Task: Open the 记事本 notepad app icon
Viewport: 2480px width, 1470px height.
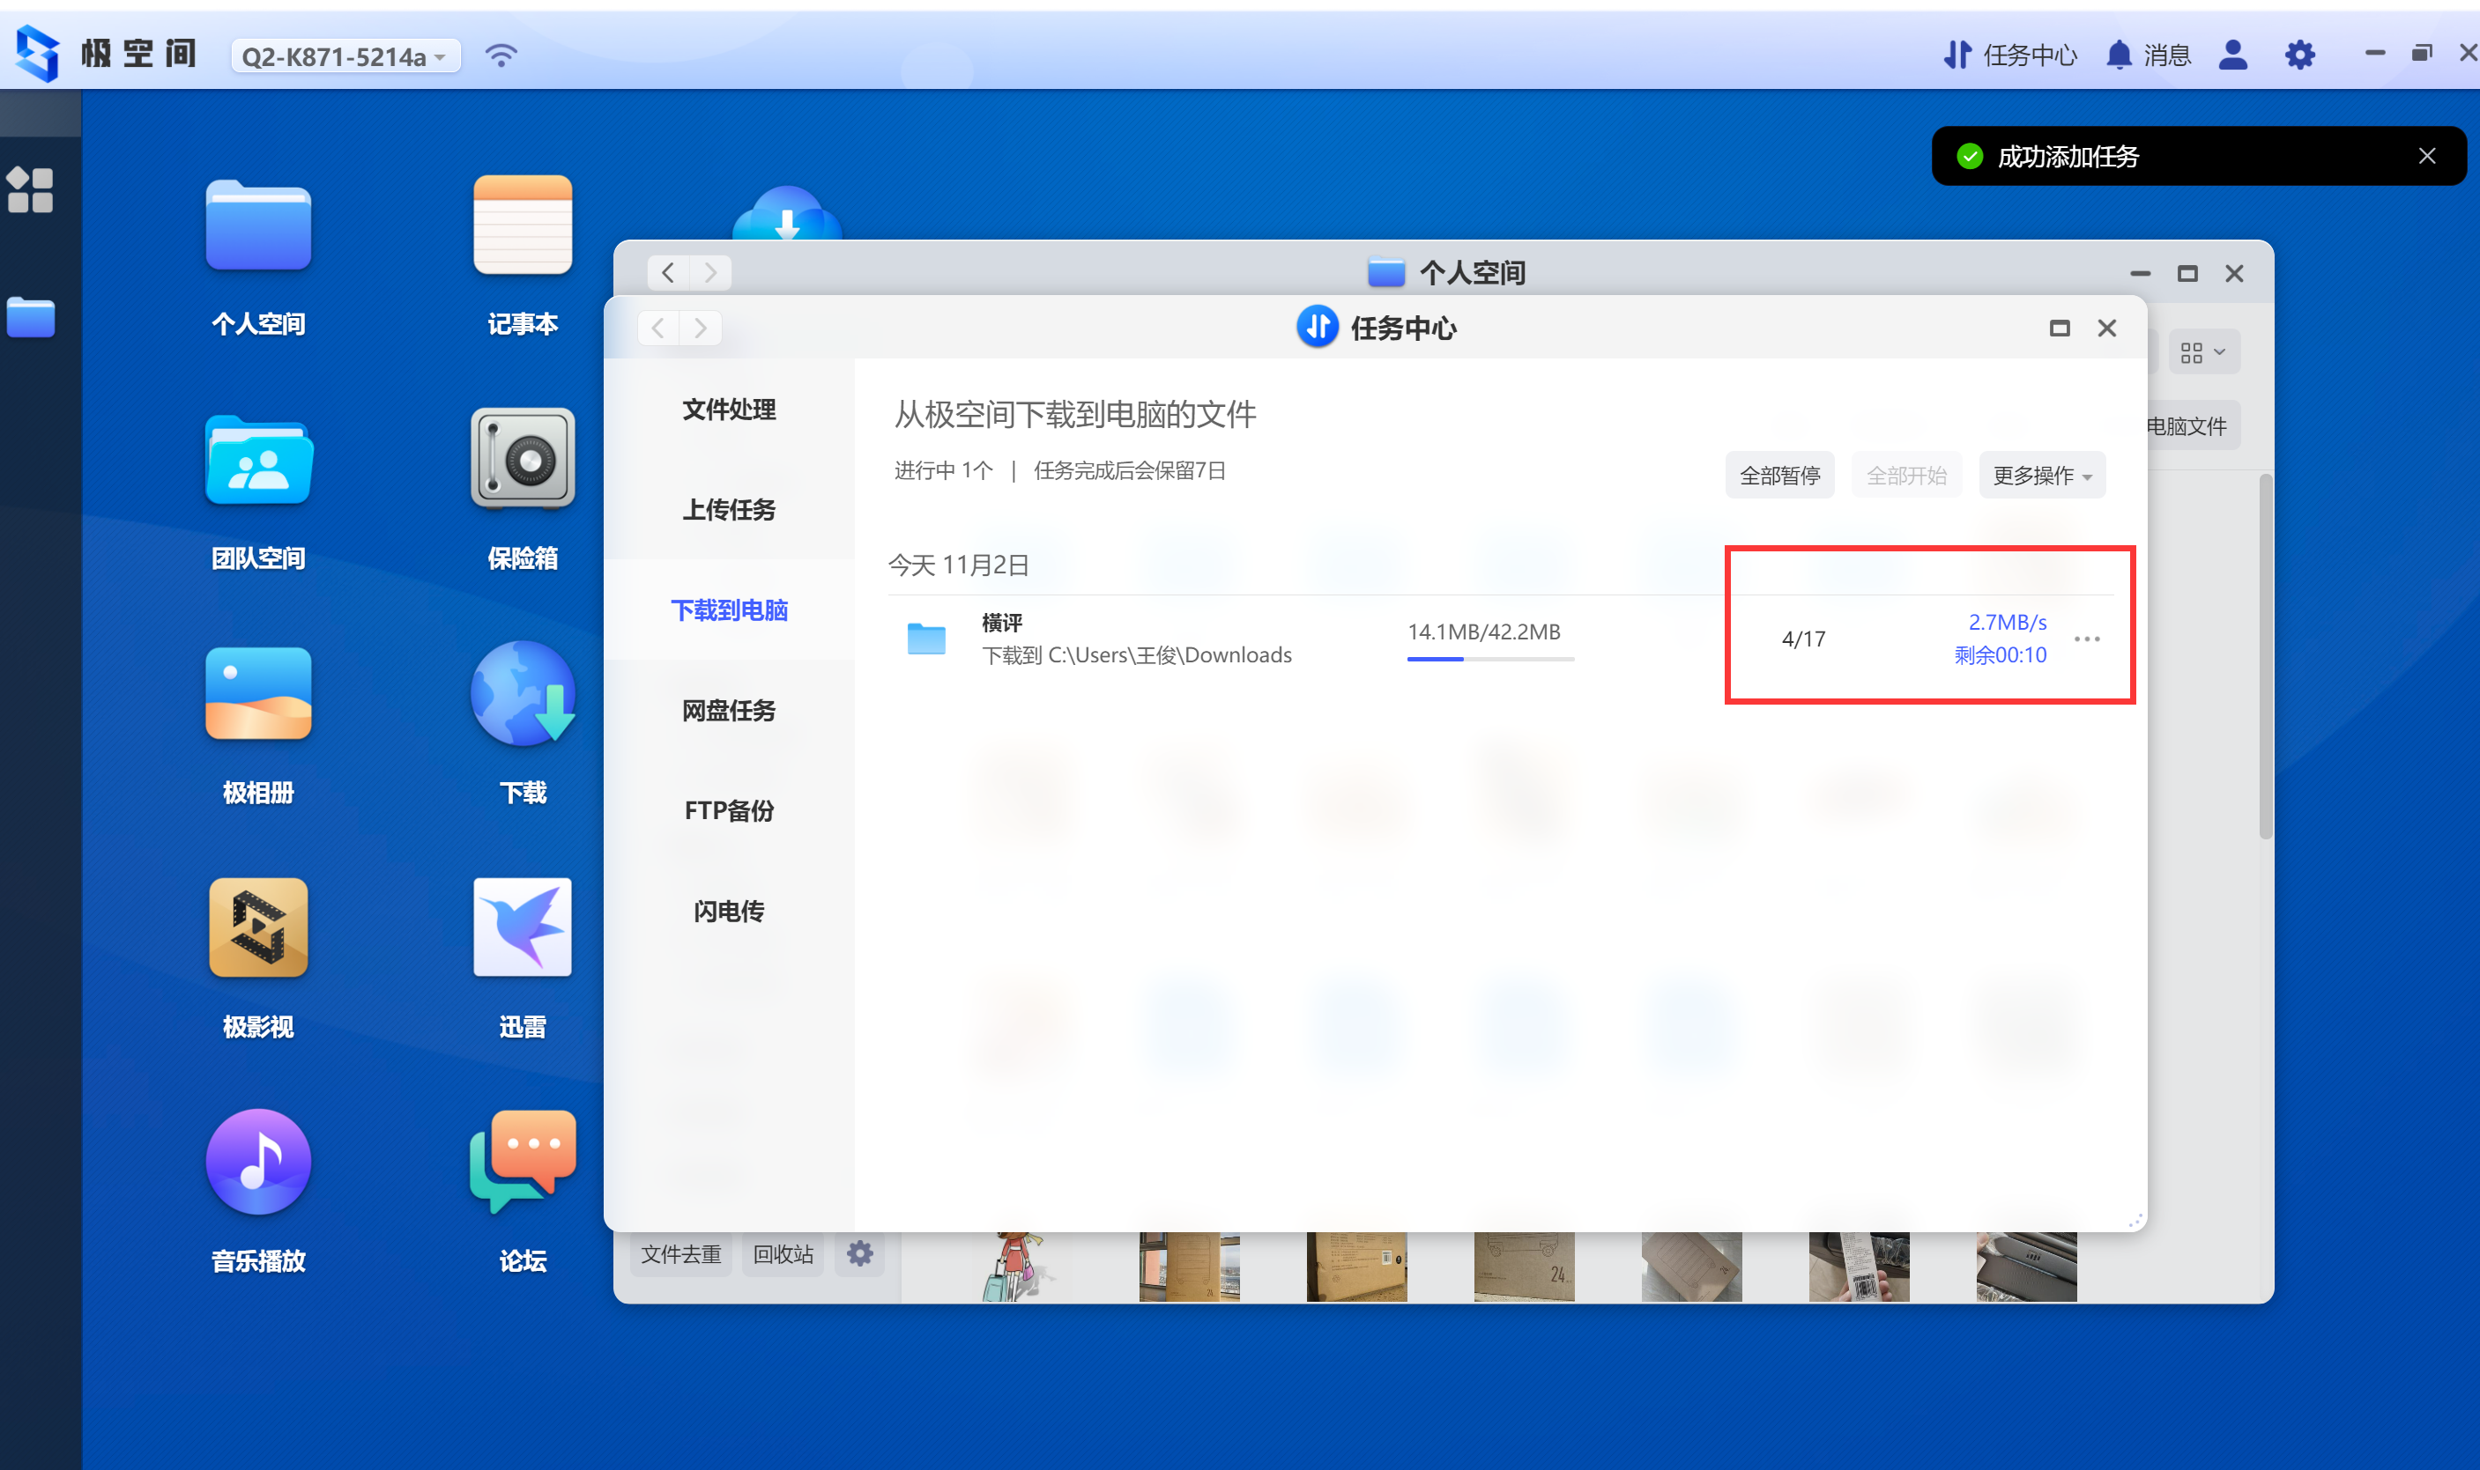Action: click(x=523, y=225)
